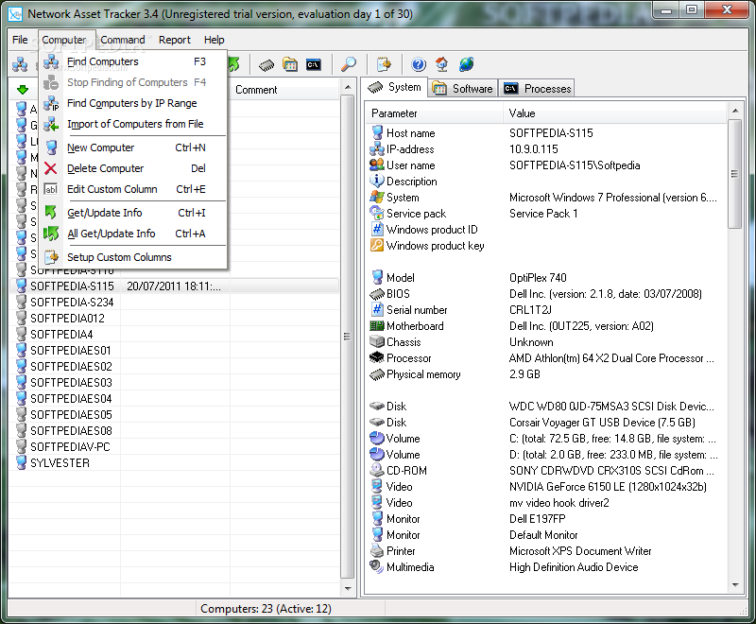This screenshot has width=756, height=624.
Task: Click the SYLVESTER computer icon
Action: (x=21, y=462)
